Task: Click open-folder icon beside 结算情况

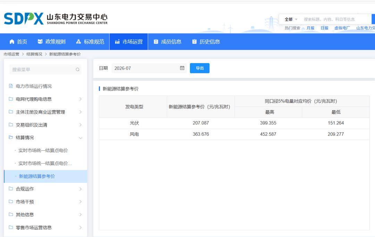Action: point(11,137)
